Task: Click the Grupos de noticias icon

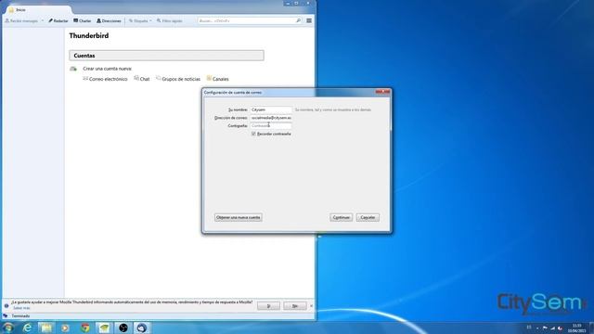Action: coord(159,78)
